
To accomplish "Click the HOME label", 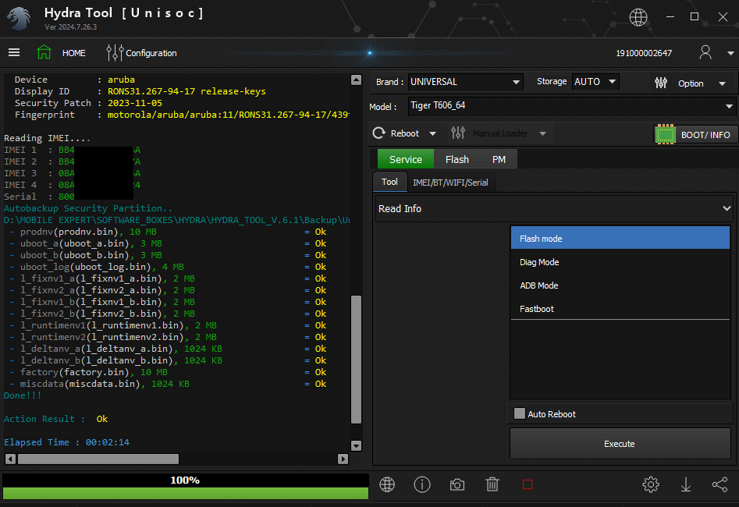I will click(x=74, y=53).
